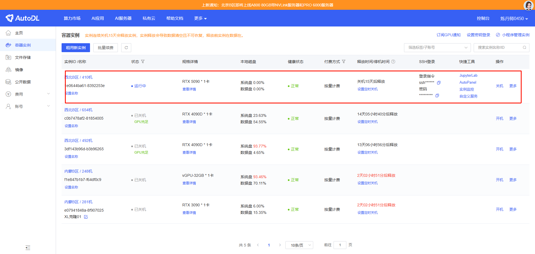Open the 筛选标签/子账号 dropdown
535x254 pixels.
point(437,48)
